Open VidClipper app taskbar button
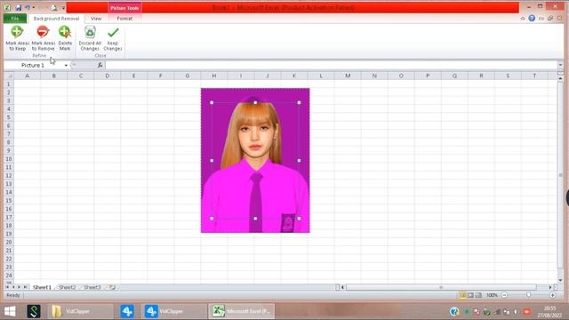Image resolution: width=569 pixels, height=320 pixels. point(174,311)
